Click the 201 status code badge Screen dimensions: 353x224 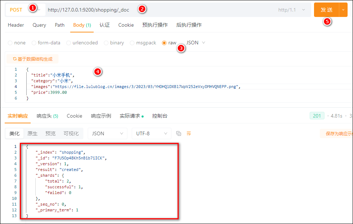pyautogui.click(x=317, y=116)
